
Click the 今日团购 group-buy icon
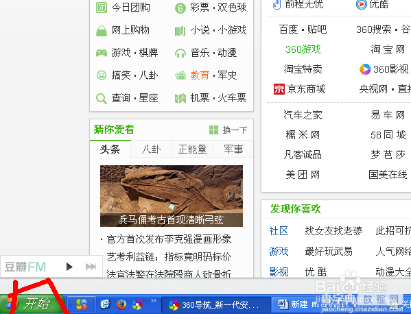click(x=102, y=8)
